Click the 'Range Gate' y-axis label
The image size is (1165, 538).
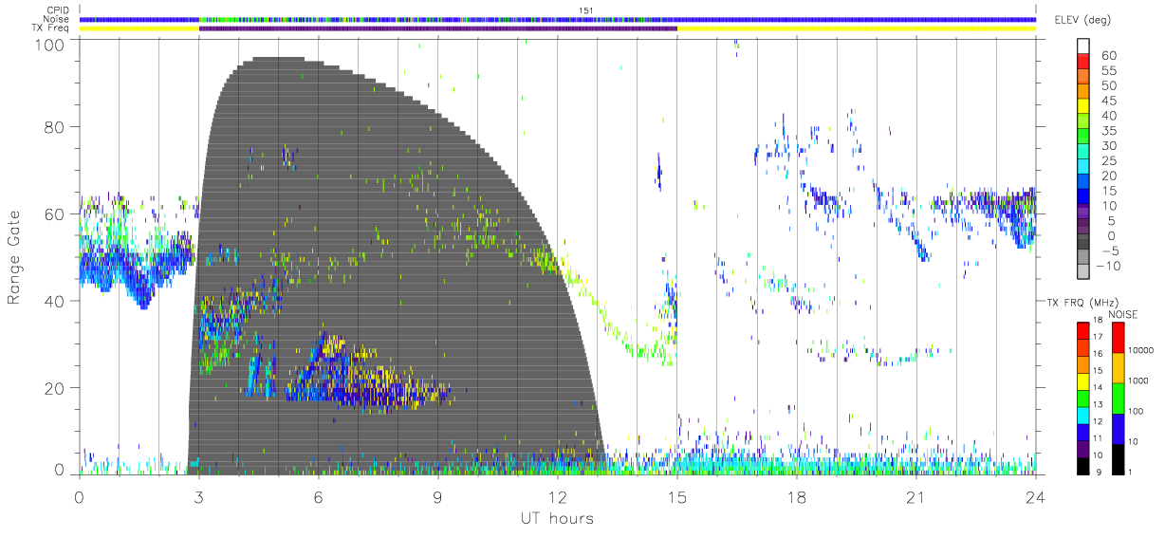(14, 257)
